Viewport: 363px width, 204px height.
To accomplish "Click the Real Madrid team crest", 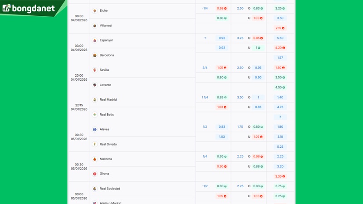I will [x=95, y=100].
